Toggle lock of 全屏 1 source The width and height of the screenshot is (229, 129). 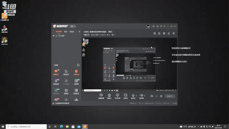pyautogui.click(x=56, y=36)
